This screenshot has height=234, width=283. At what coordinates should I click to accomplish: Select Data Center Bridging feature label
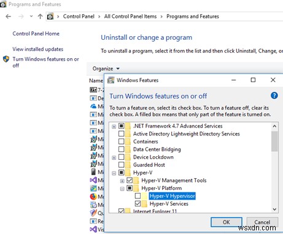point(157,149)
